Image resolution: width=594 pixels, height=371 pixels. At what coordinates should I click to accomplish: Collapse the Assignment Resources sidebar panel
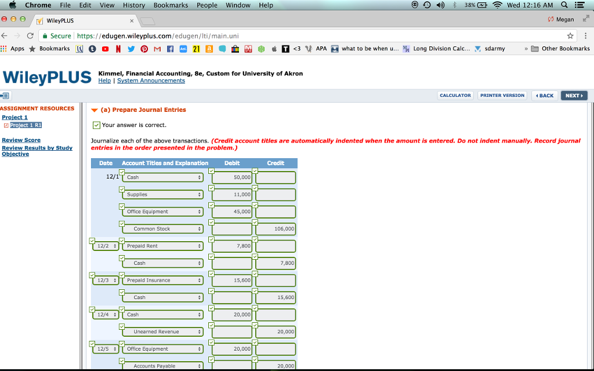(x=6, y=96)
